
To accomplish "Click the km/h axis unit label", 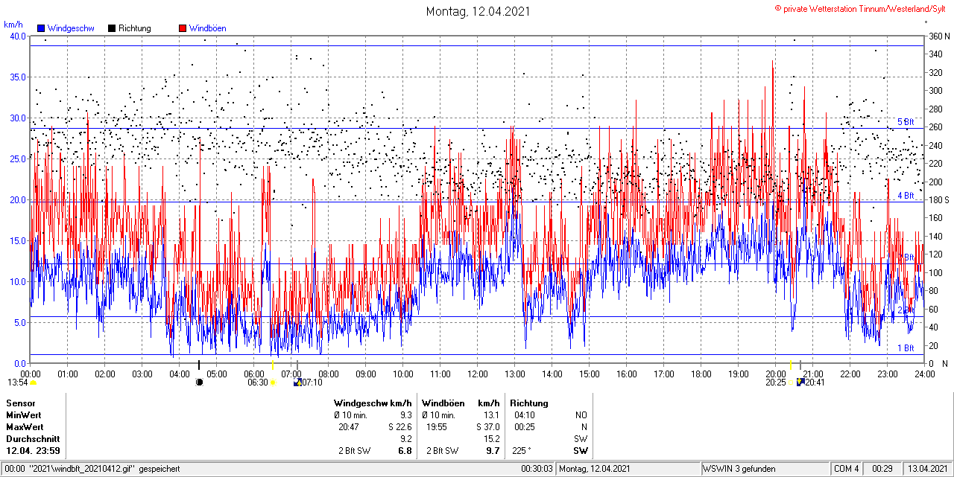I will coord(13,25).
